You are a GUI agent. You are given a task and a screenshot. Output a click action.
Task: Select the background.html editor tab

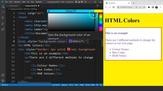[x=31, y=6]
